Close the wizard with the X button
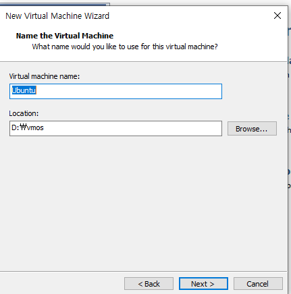Viewport: 291px width, 294px height. [277, 16]
